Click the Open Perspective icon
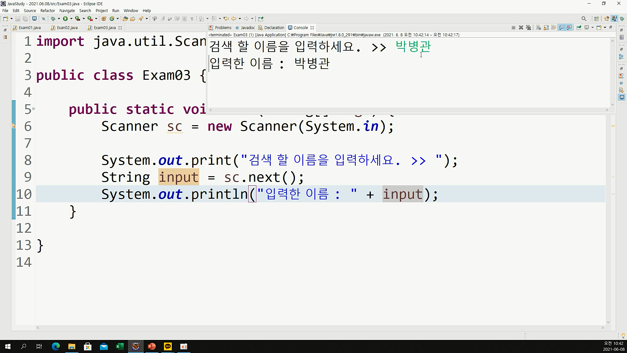Viewport: 627px width, 353px height. [x=596, y=19]
